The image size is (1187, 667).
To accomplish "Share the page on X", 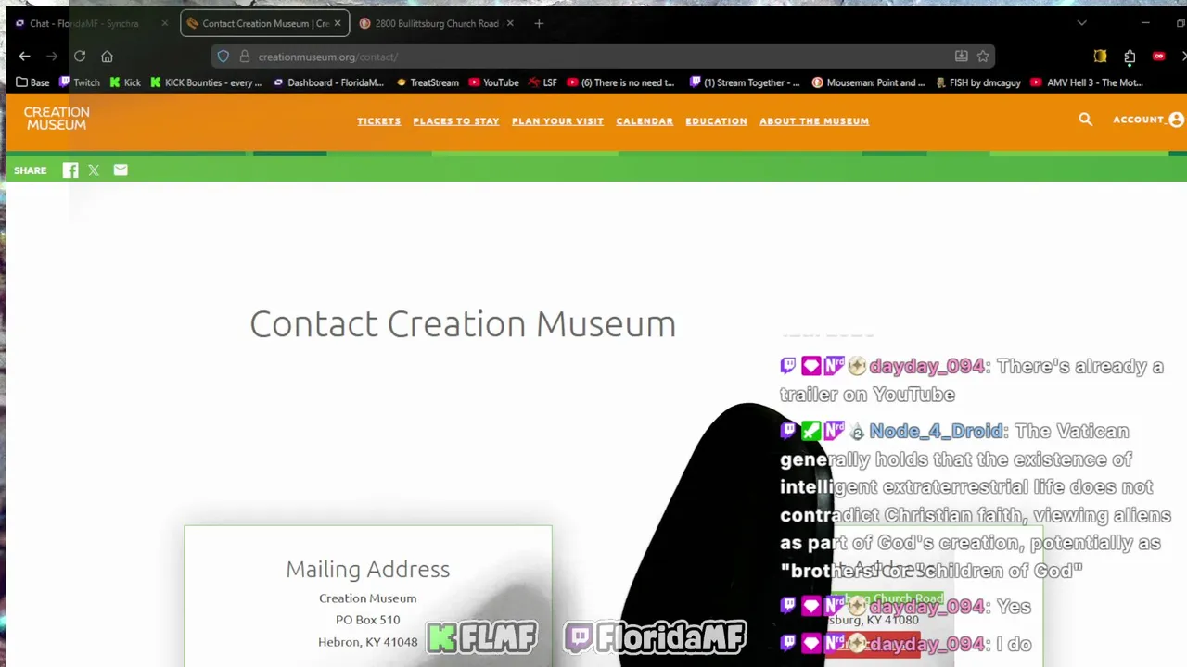I will click(x=94, y=170).
